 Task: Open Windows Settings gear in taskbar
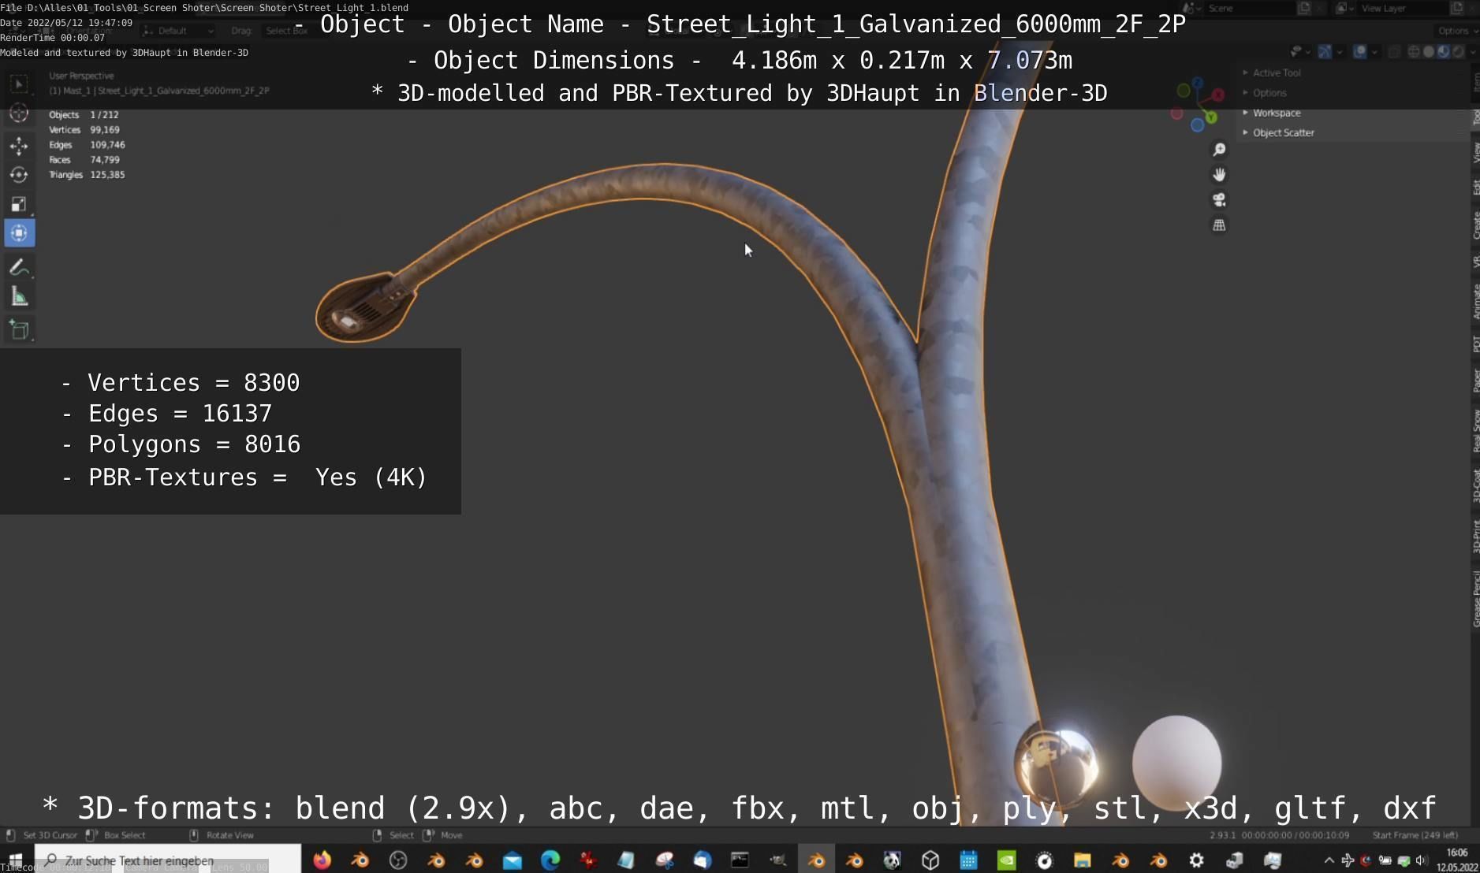point(1196,860)
